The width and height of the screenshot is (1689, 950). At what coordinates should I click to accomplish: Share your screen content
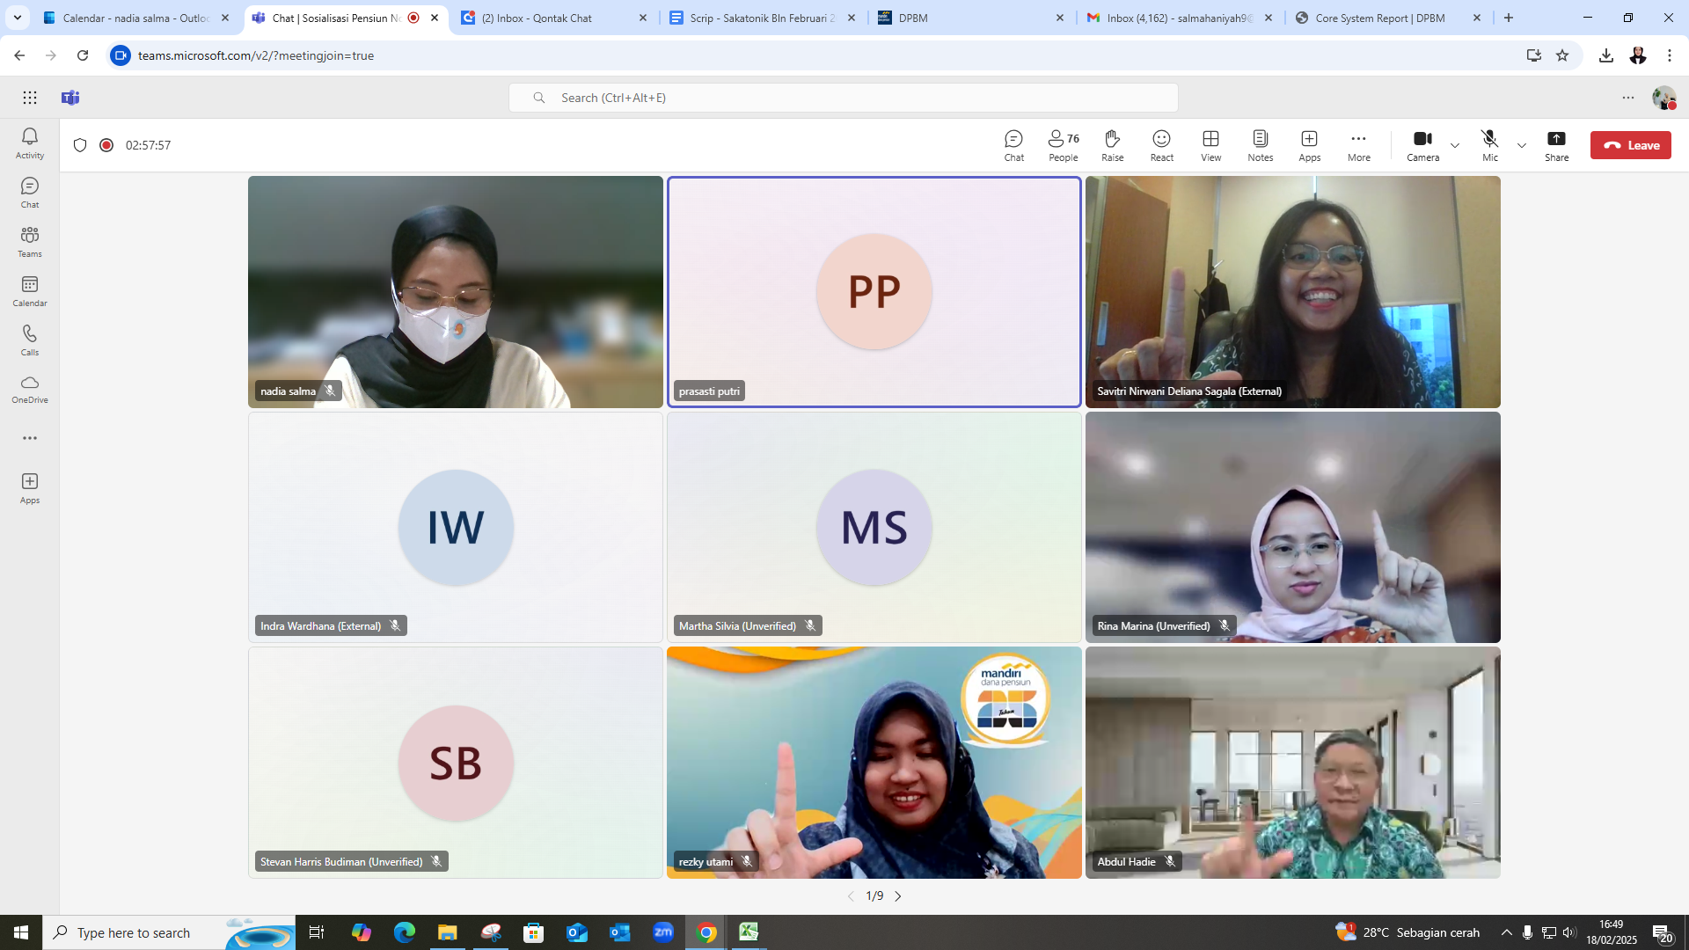coord(1556,145)
